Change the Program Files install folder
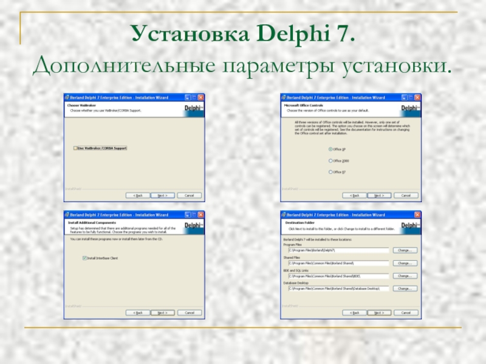 point(405,250)
